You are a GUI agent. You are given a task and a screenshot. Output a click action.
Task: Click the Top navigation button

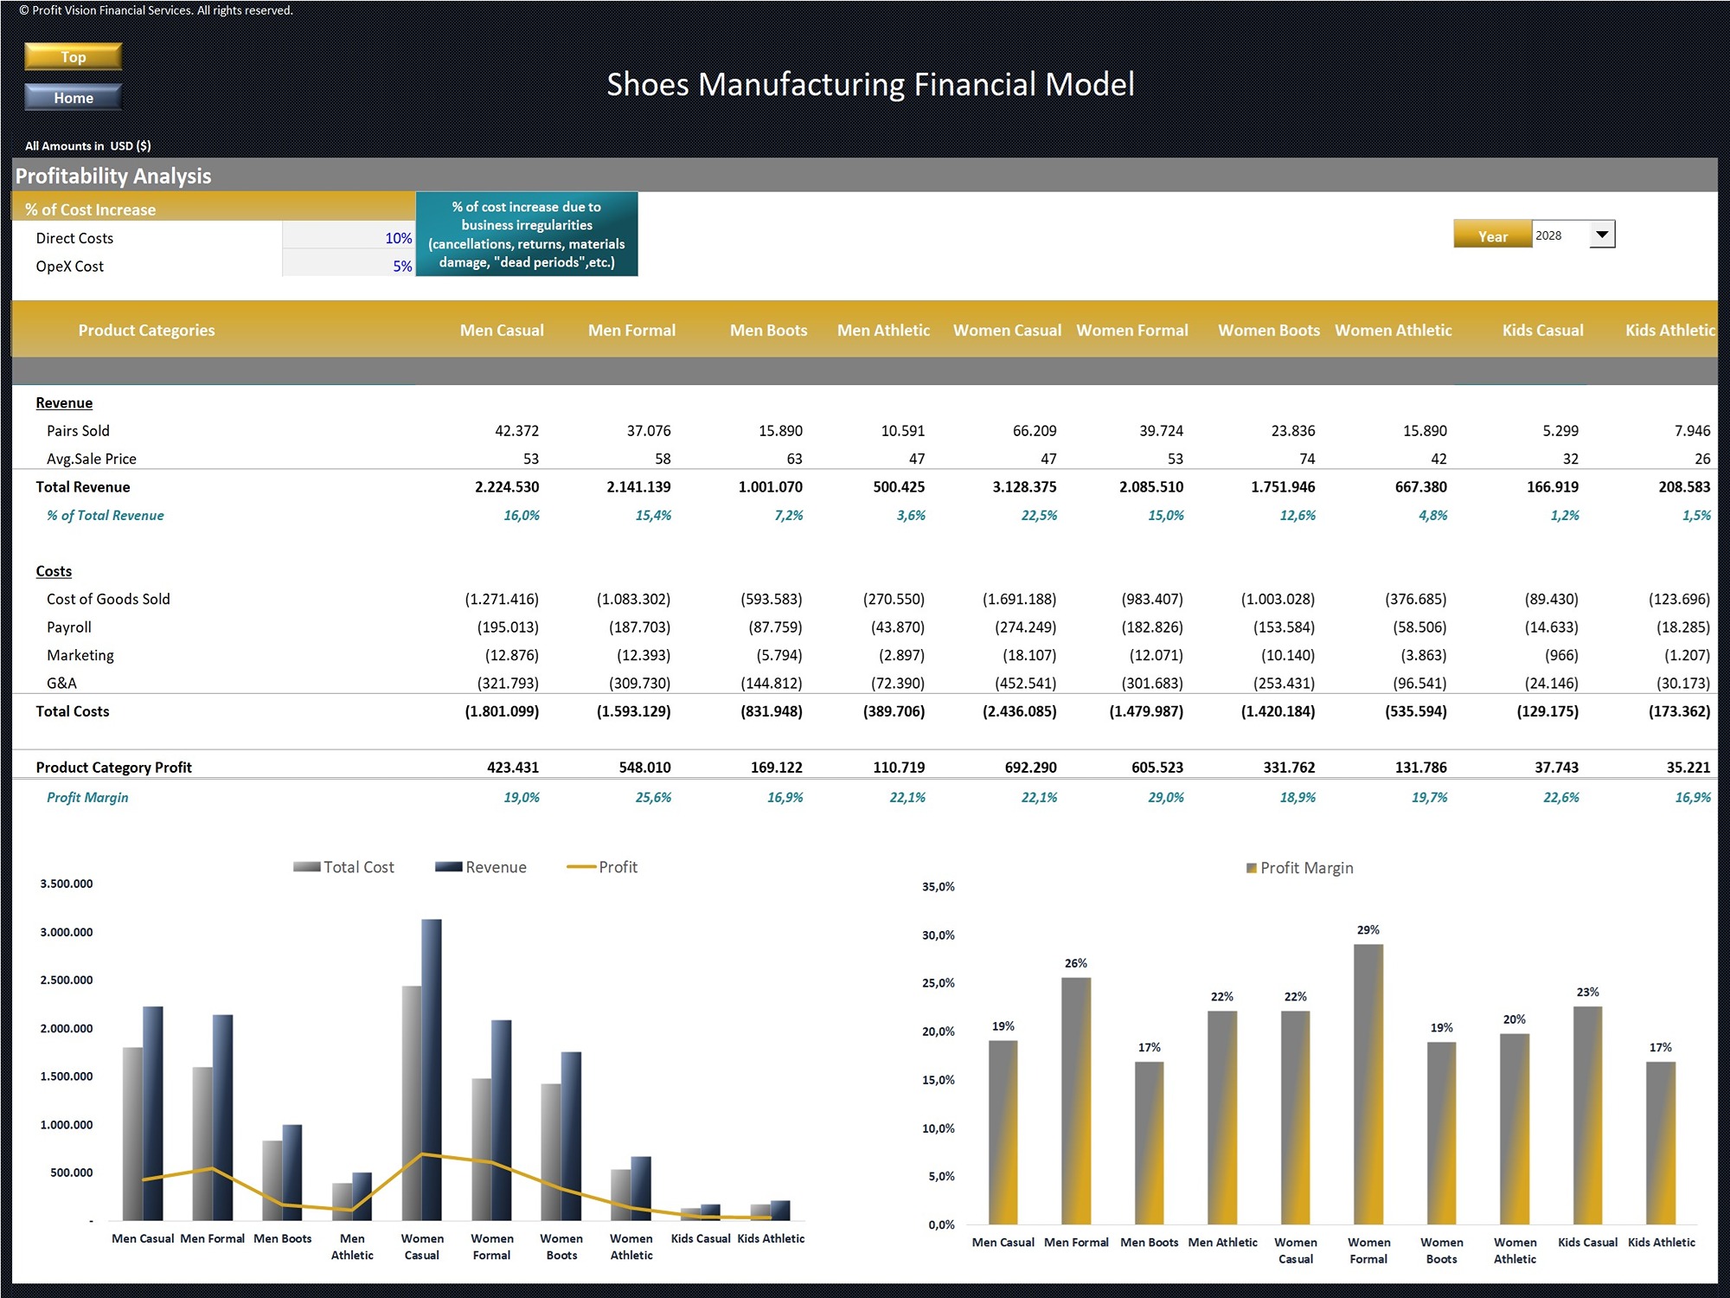(74, 56)
